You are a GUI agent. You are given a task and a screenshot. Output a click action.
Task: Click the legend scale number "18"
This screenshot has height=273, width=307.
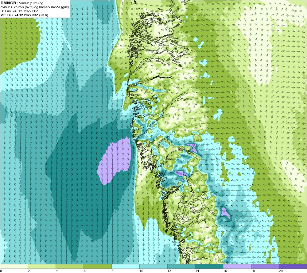253,271
